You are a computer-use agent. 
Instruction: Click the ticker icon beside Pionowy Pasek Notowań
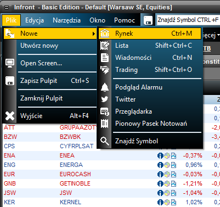(x=105, y=124)
